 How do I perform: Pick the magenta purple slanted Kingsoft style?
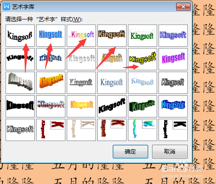pos(173,59)
